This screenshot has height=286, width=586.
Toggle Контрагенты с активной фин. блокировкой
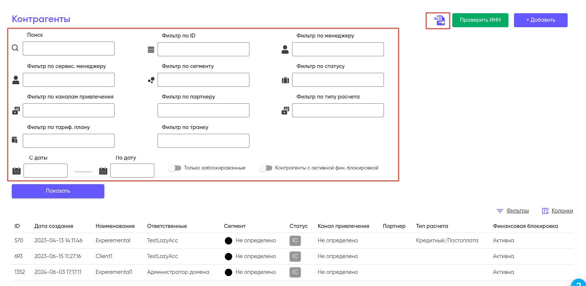(266, 168)
